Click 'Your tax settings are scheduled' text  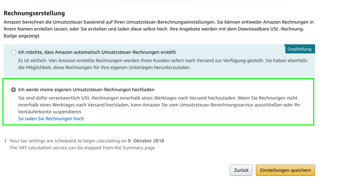(x=68, y=141)
